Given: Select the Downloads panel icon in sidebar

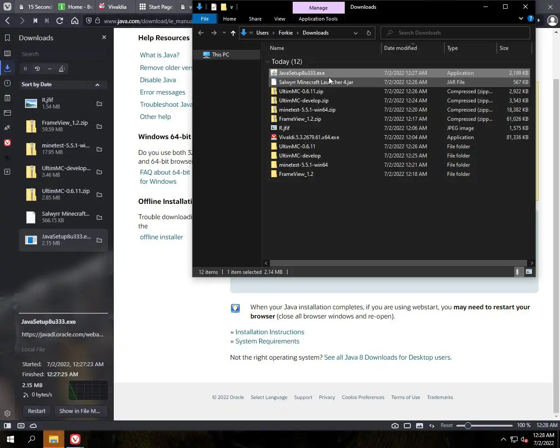Looking at the screenshot, I should (x=7, y=68).
